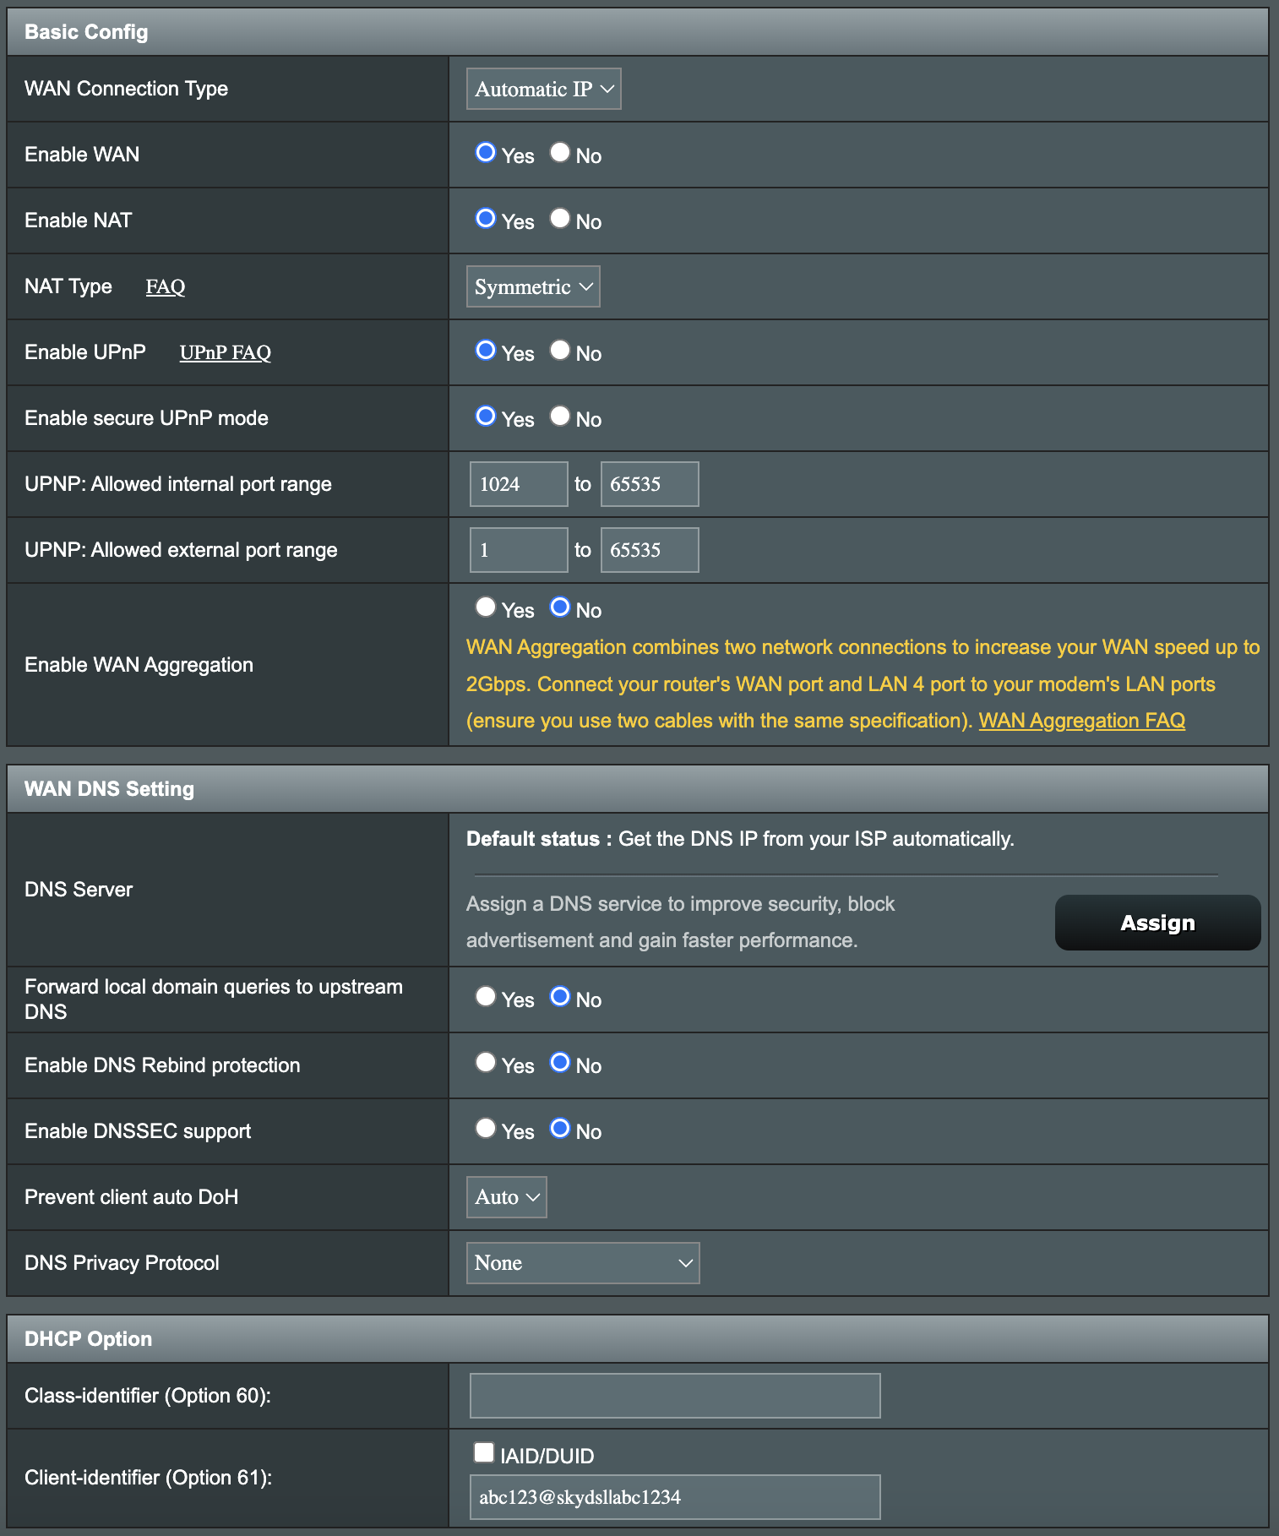1279x1536 pixels.
Task: Select Yes for forwarding local domain queries
Action: [x=486, y=997]
